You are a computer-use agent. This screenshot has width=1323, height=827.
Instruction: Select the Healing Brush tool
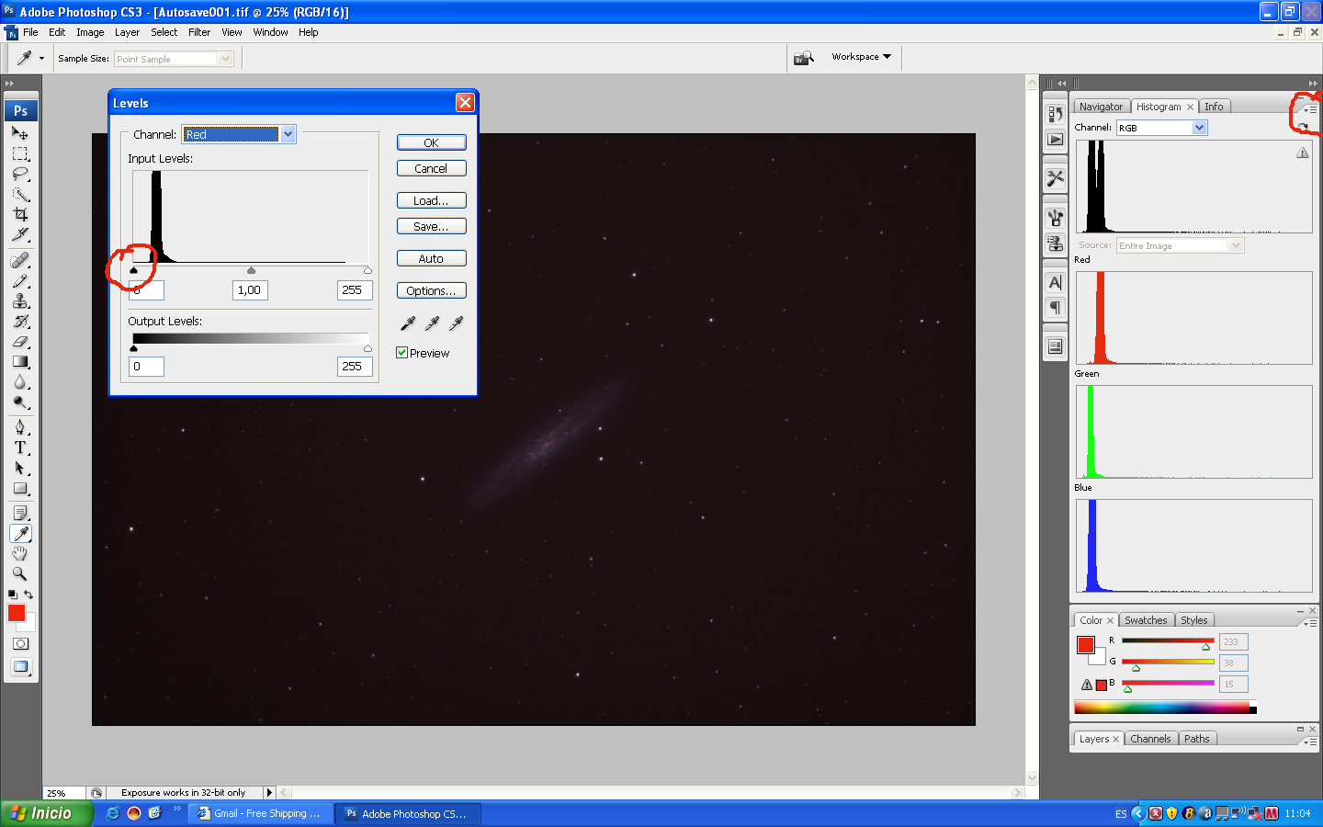(20, 261)
